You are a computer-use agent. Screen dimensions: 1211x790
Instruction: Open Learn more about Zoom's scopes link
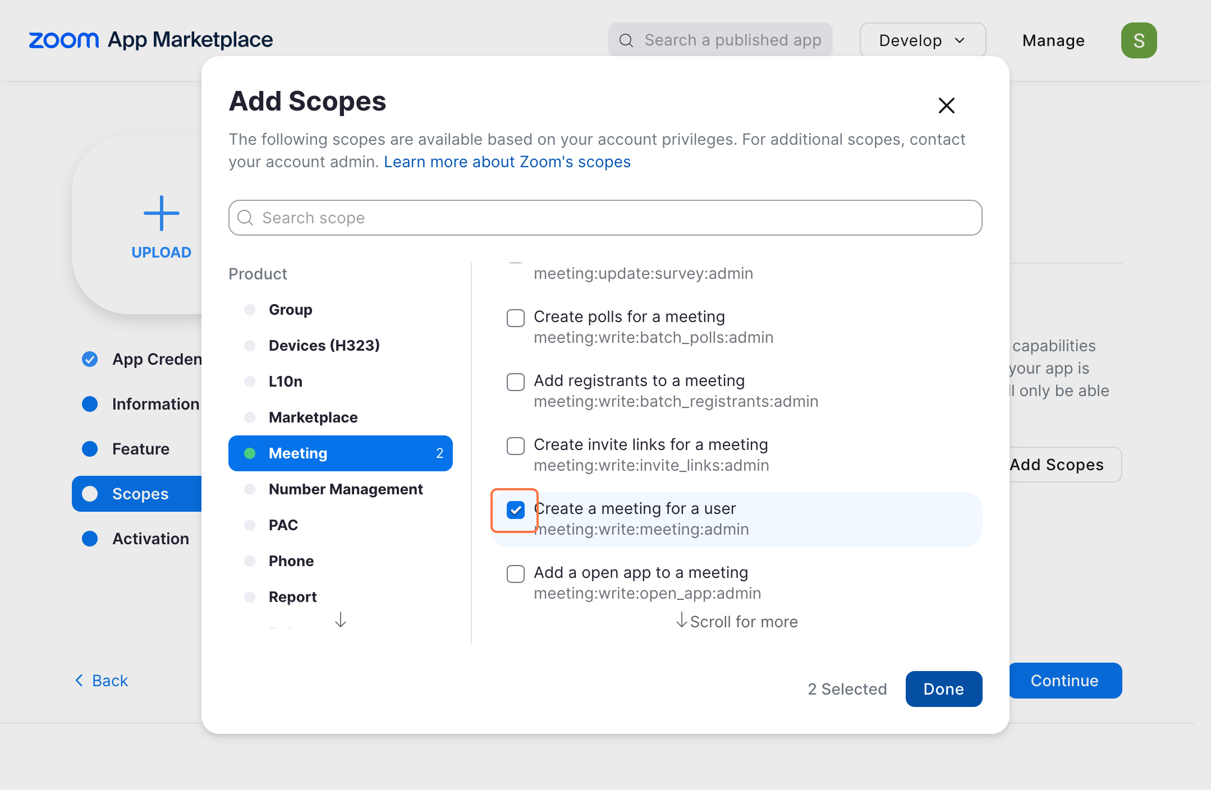507,162
